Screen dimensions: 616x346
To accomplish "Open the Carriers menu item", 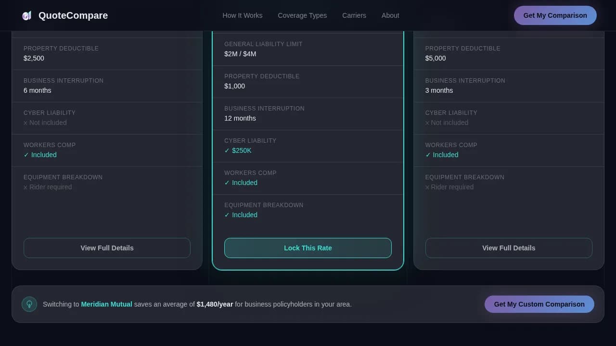I will click(354, 15).
